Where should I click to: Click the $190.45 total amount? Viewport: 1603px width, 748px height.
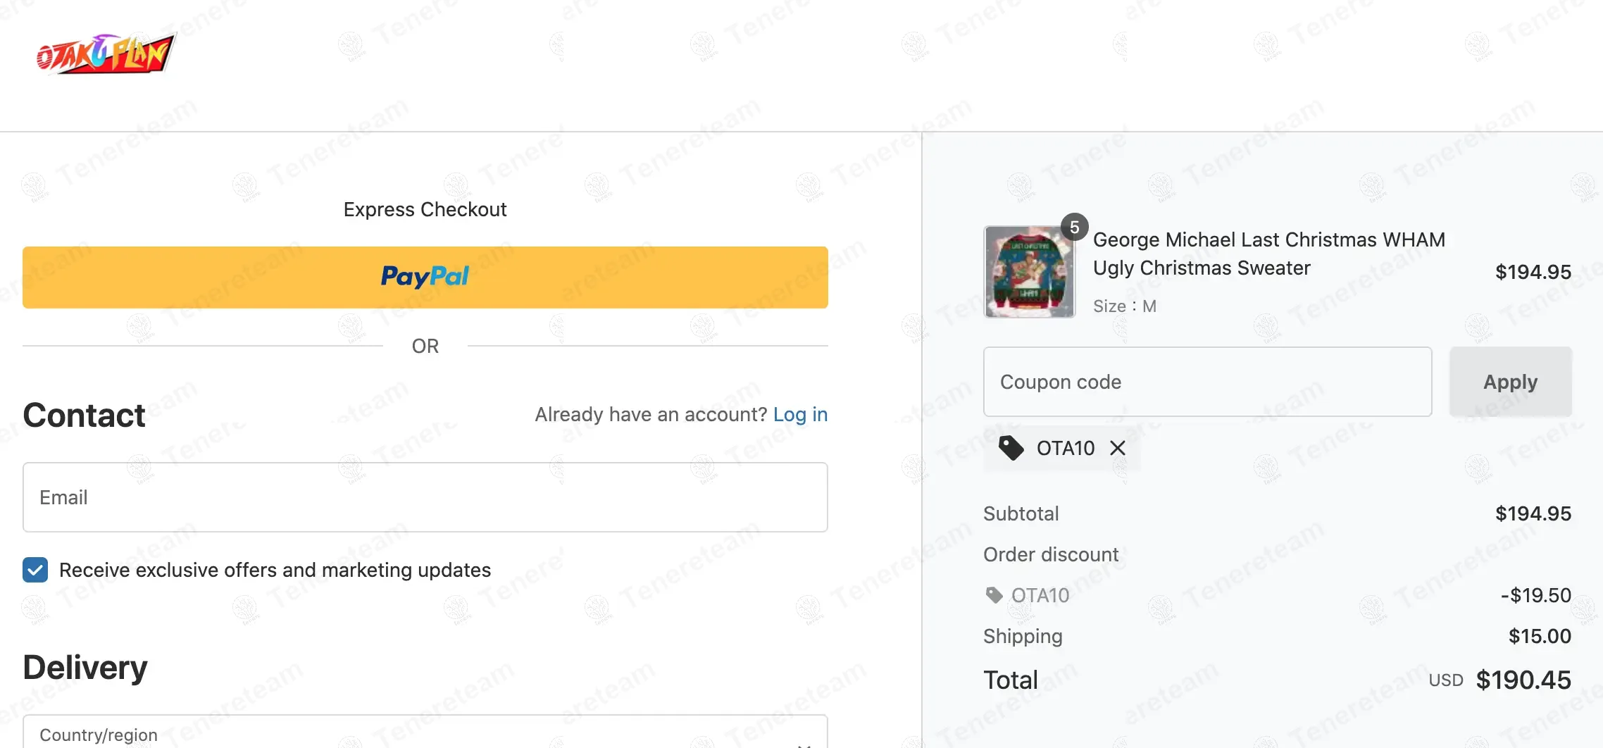click(x=1523, y=680)
